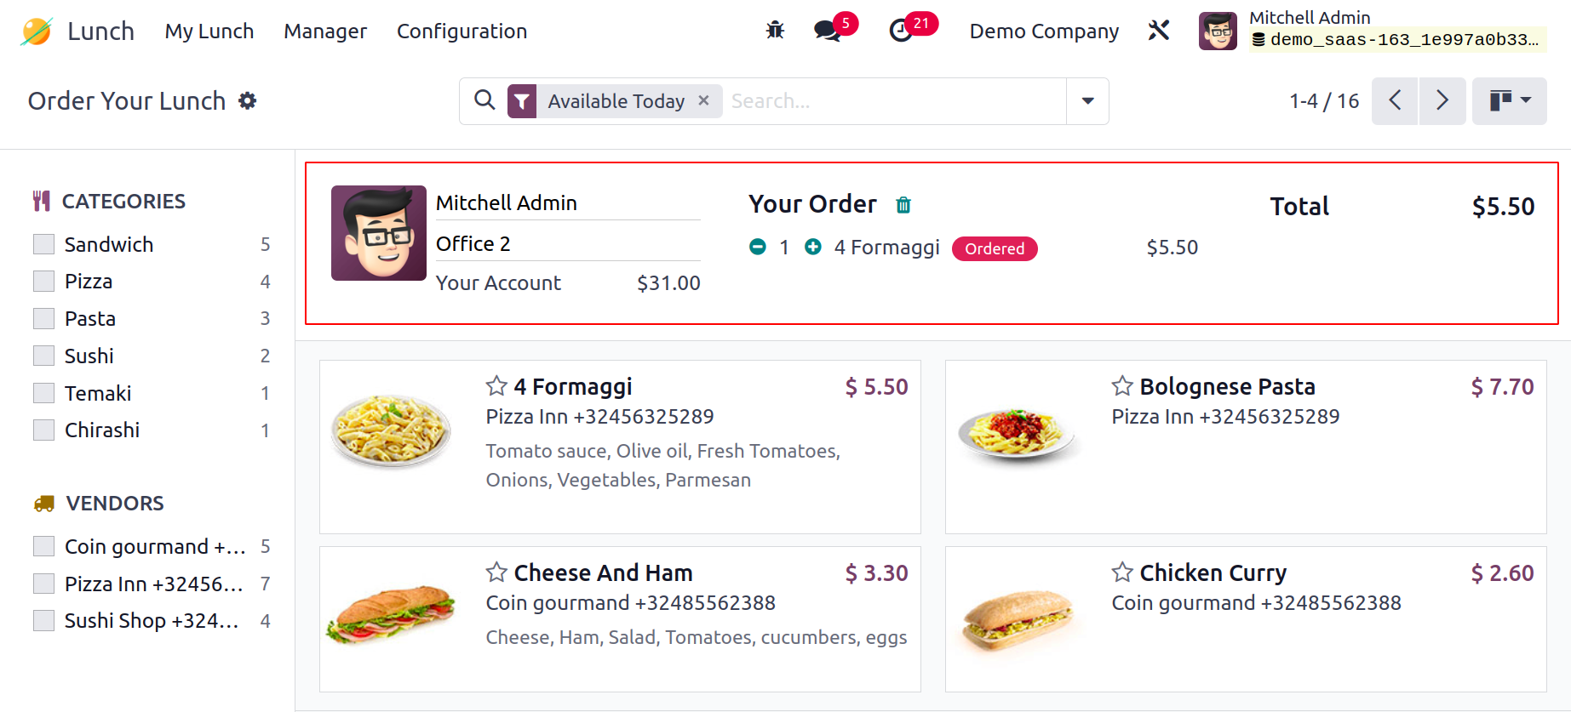The image size is (1571, 712).
Task: Open the Manager menu
Action: point(325,31)
